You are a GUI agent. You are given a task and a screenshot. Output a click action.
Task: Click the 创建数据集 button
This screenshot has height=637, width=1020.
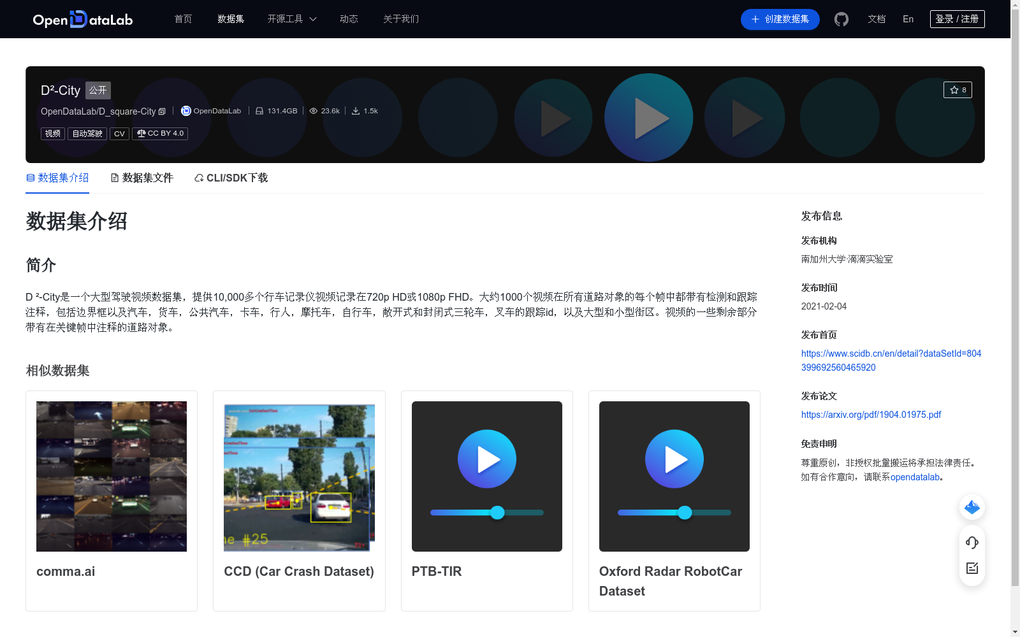tap(780, 19)
